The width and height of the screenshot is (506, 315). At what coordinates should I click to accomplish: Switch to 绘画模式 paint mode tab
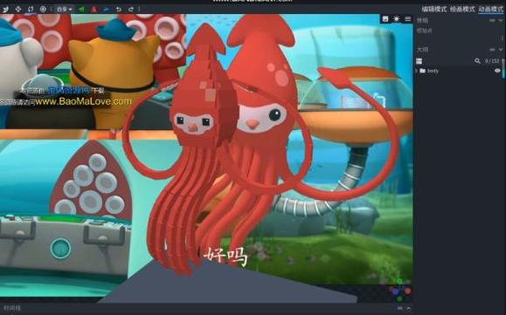(x=462, y=10)
